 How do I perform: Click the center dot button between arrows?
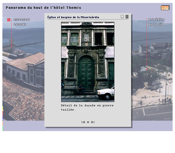point(88,122)
